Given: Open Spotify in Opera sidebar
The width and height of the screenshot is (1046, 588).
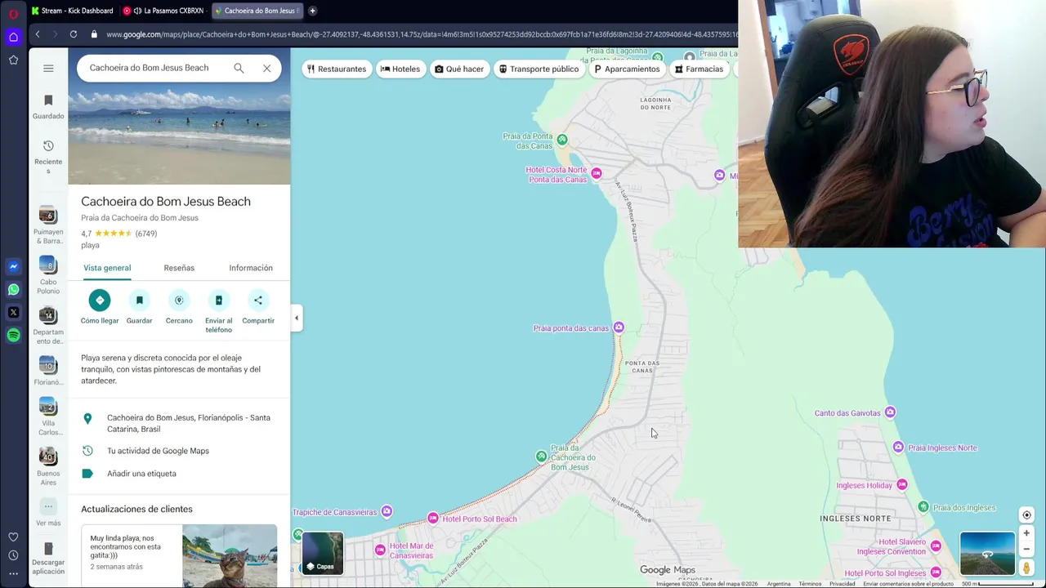Looking at the screenshot, I should 13,335.
